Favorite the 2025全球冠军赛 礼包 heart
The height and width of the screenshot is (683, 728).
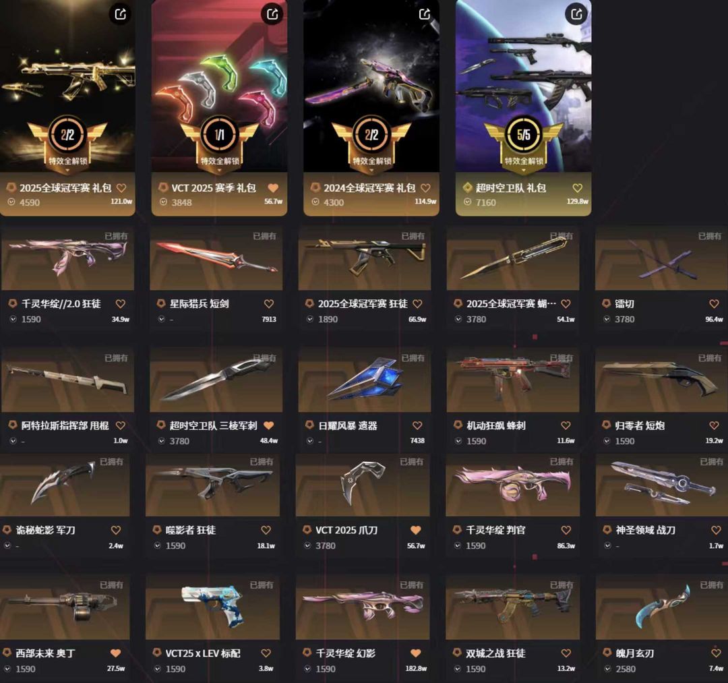pyautogui.click(x=121, y=188)
